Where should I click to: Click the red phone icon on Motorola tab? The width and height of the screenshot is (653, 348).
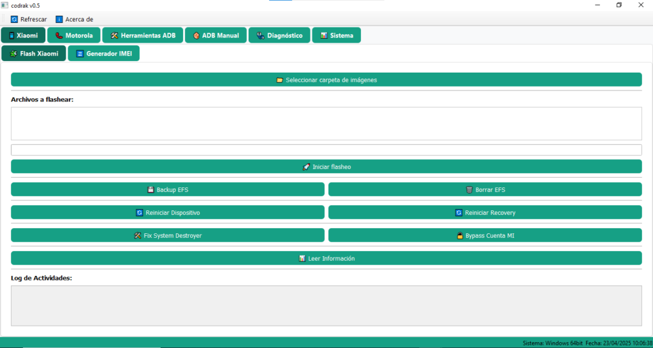(59, 36)
